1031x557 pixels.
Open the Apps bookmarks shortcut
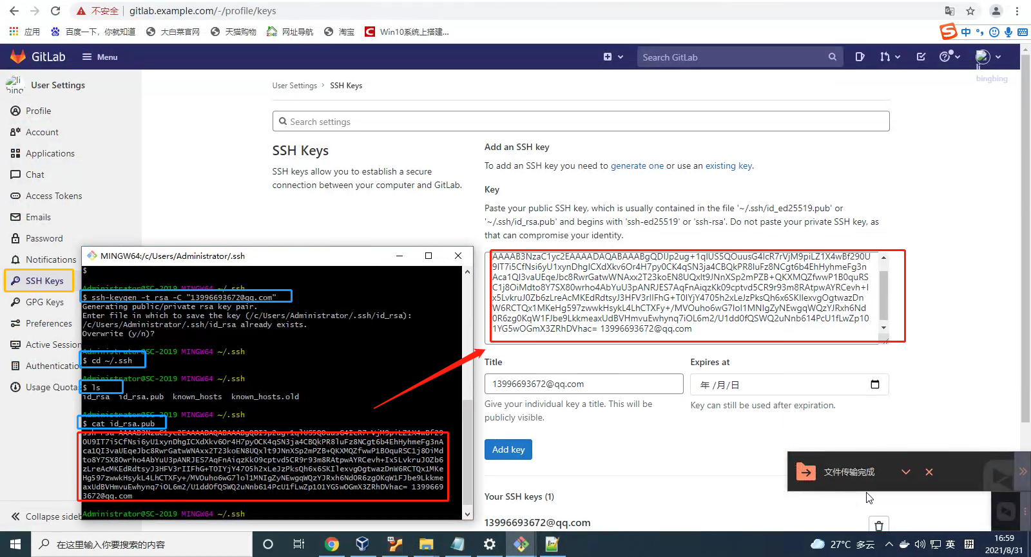point(24,32)
